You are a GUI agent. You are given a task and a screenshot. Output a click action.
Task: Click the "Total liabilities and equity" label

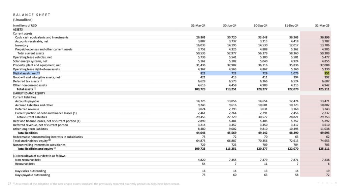coord(37,149)
